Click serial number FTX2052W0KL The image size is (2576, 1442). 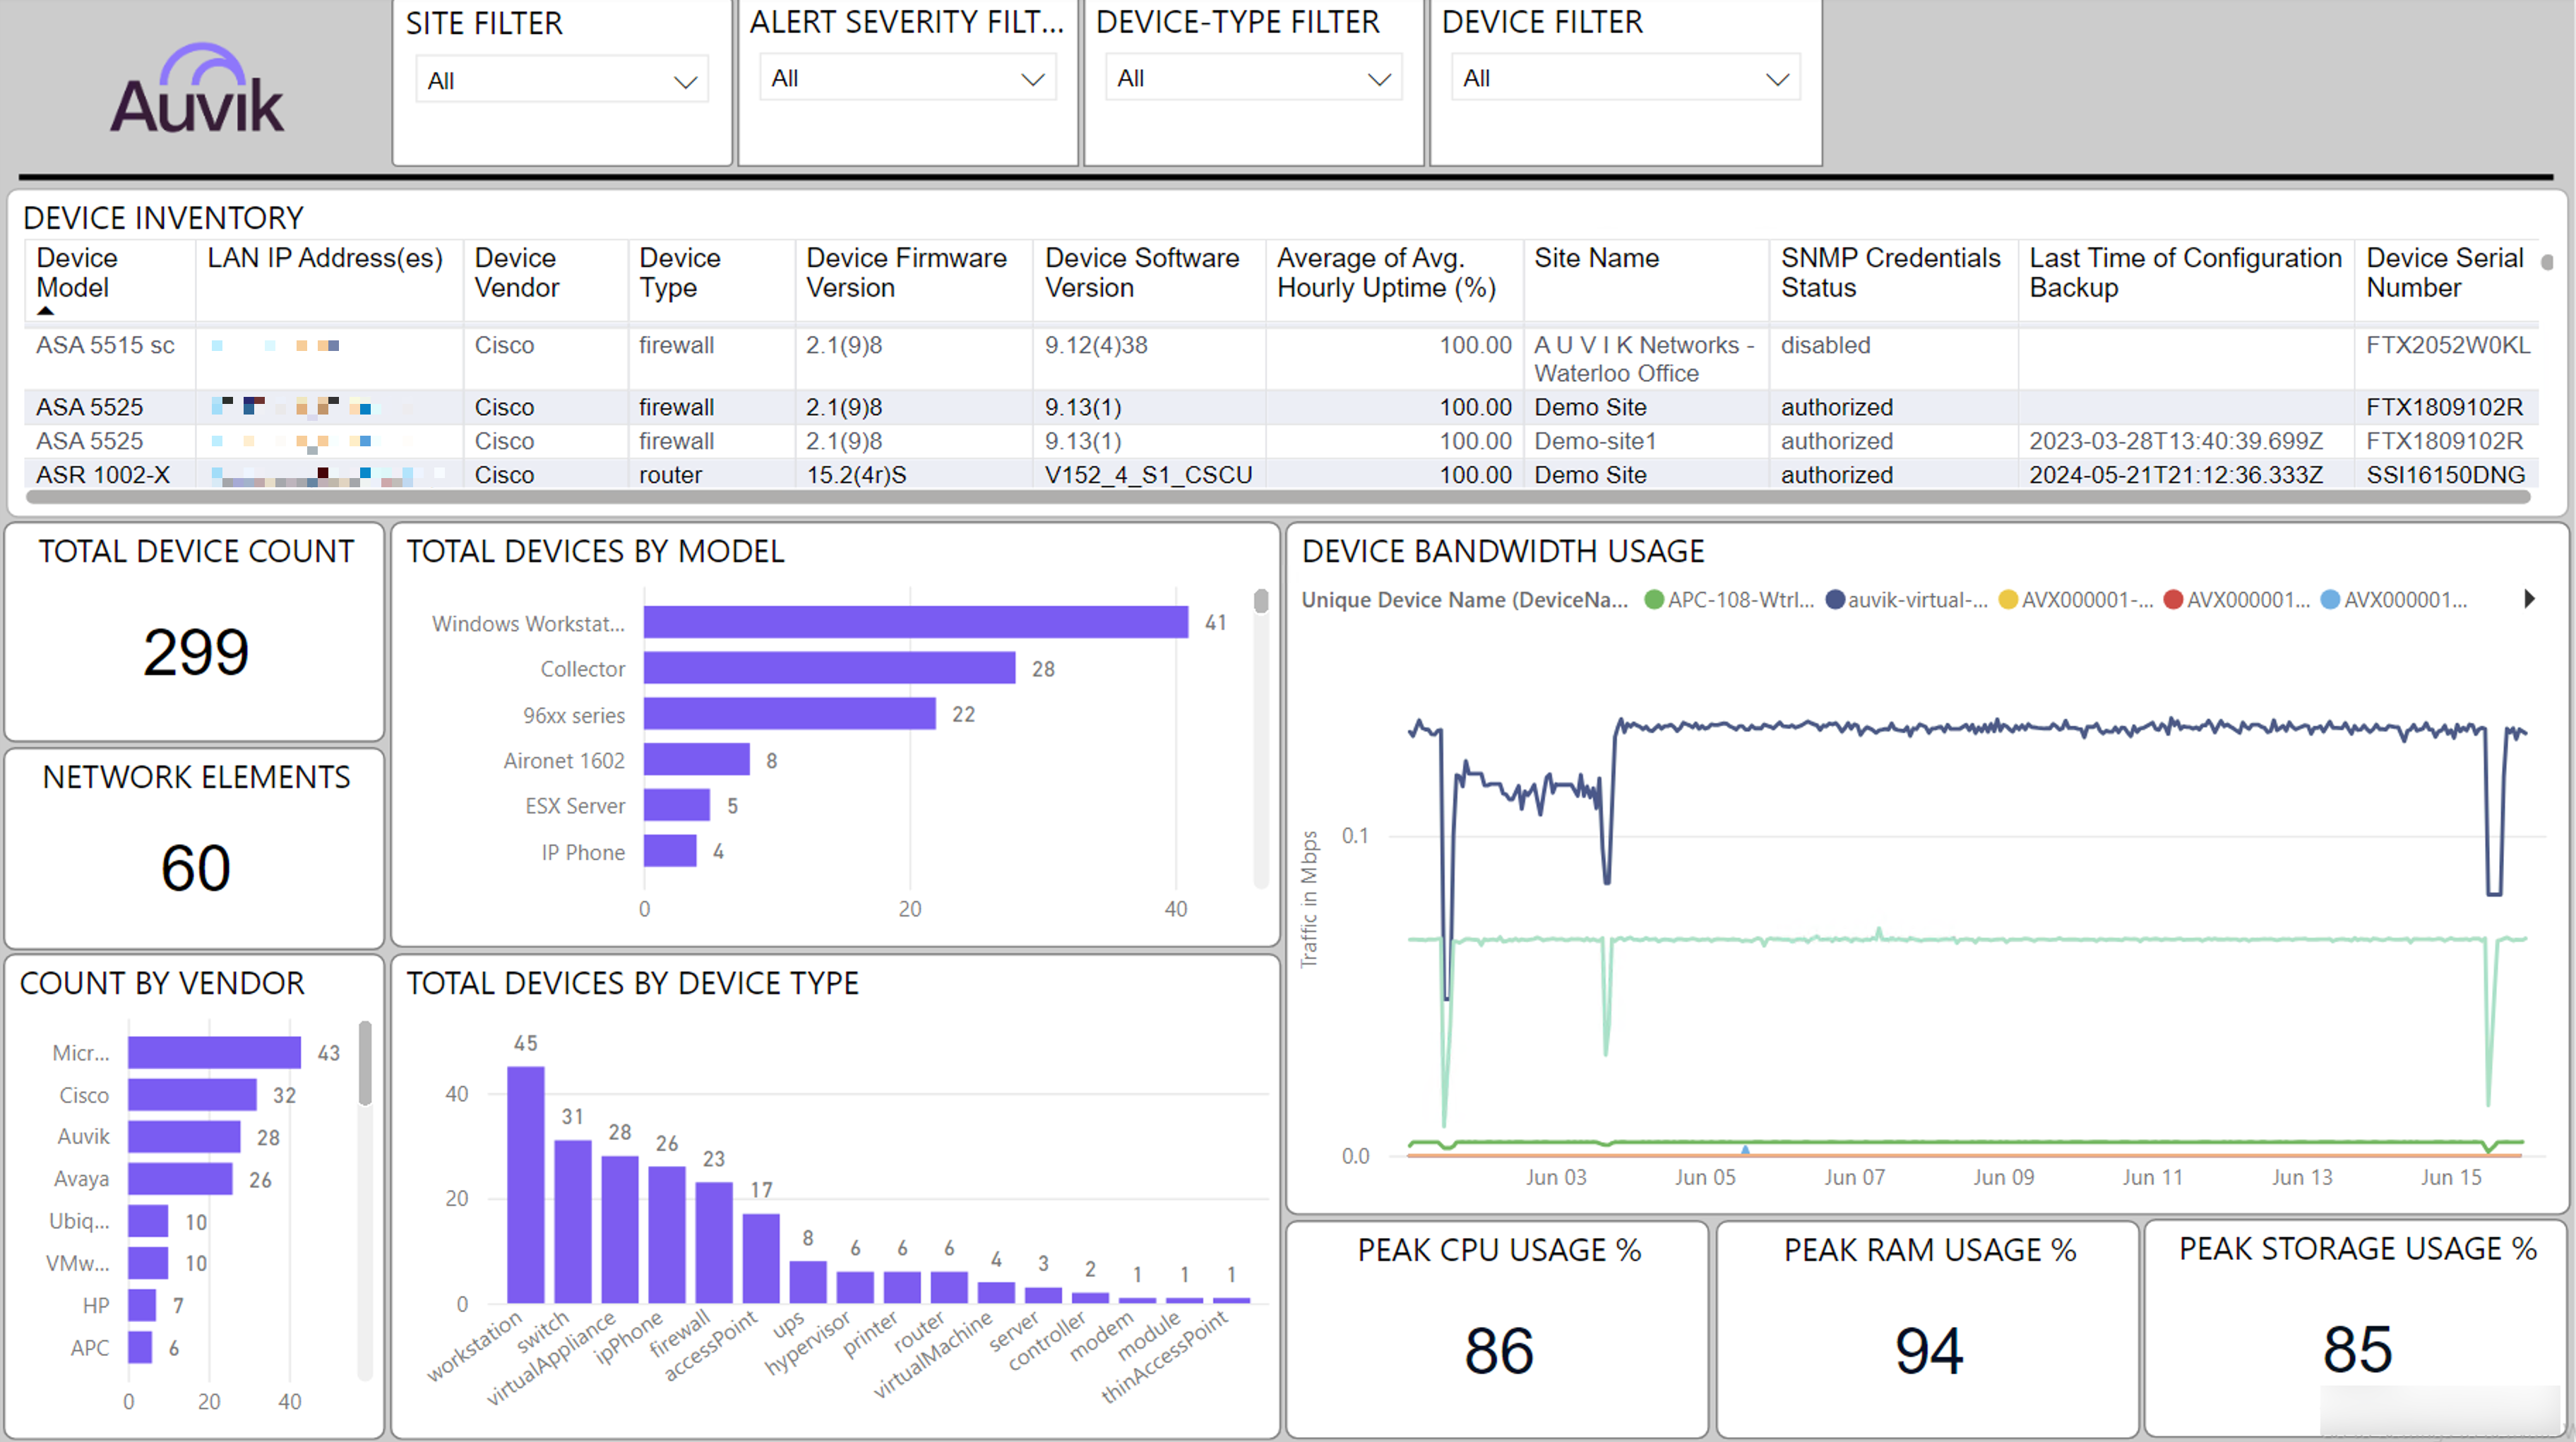click(2447, 345)
